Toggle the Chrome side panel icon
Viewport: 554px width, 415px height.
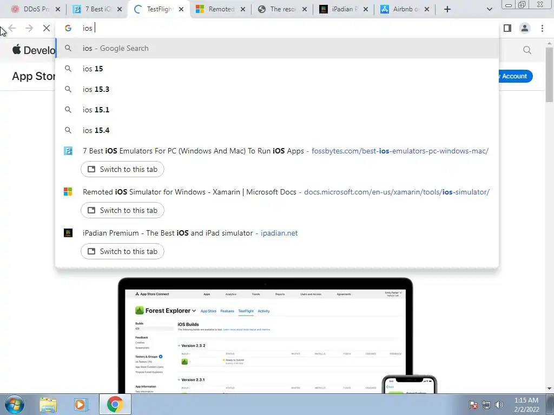pyautogui.click(x=507, y=28)
